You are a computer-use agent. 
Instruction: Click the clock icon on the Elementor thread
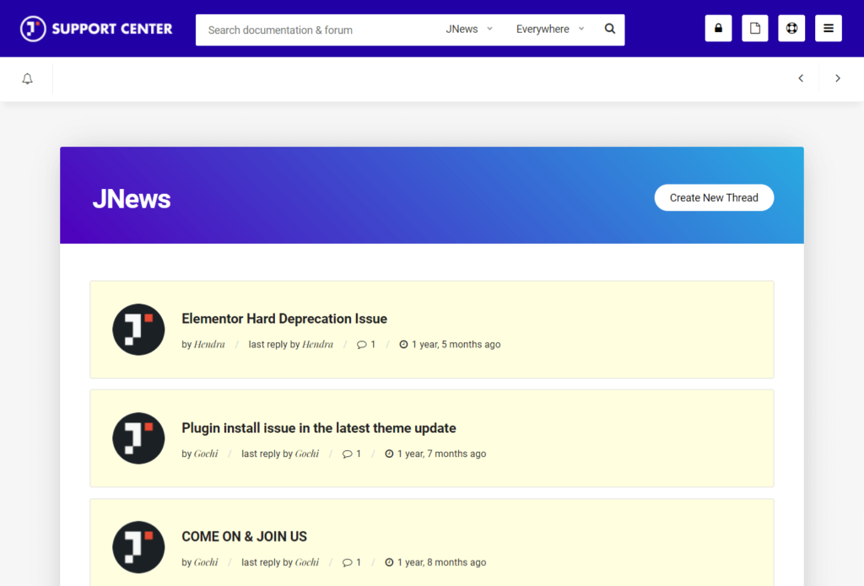point(403,344)
